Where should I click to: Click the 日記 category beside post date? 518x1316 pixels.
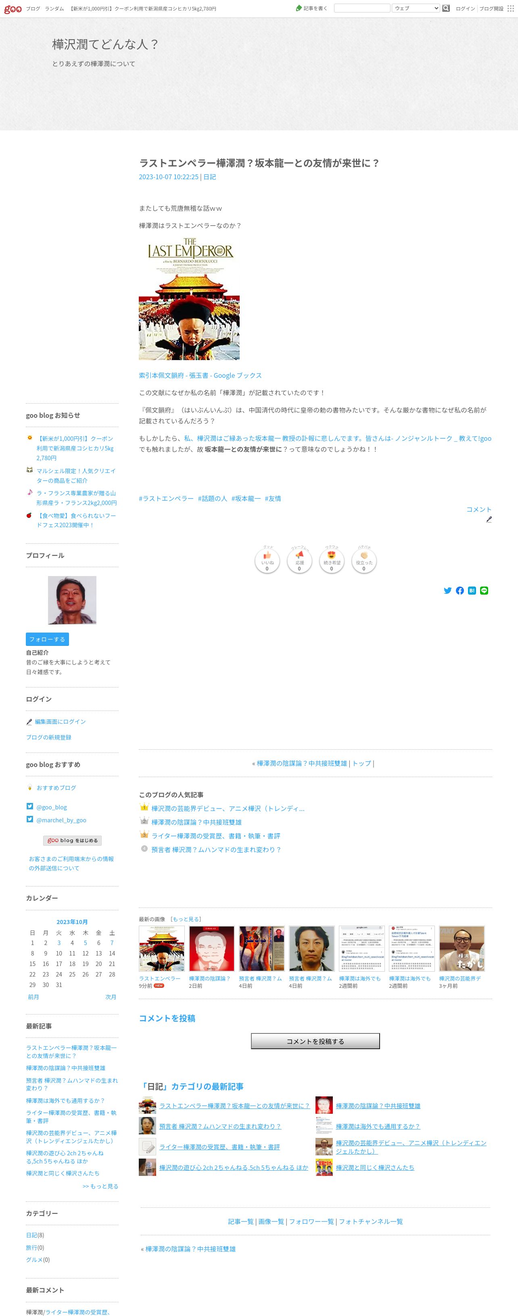209,177
